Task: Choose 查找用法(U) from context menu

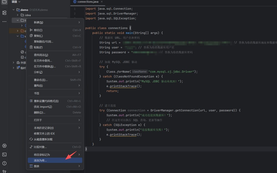Action: (55, 55)
